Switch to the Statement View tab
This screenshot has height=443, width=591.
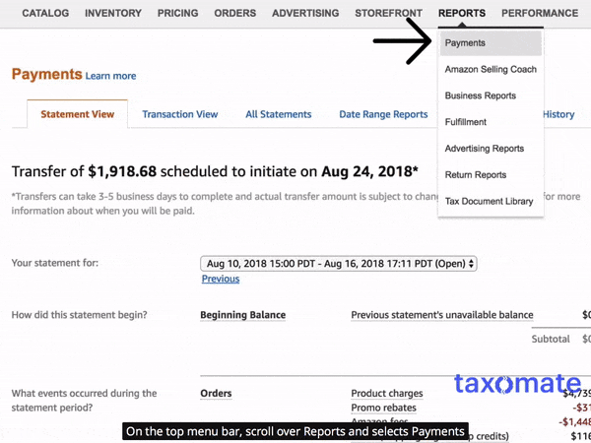77,114
